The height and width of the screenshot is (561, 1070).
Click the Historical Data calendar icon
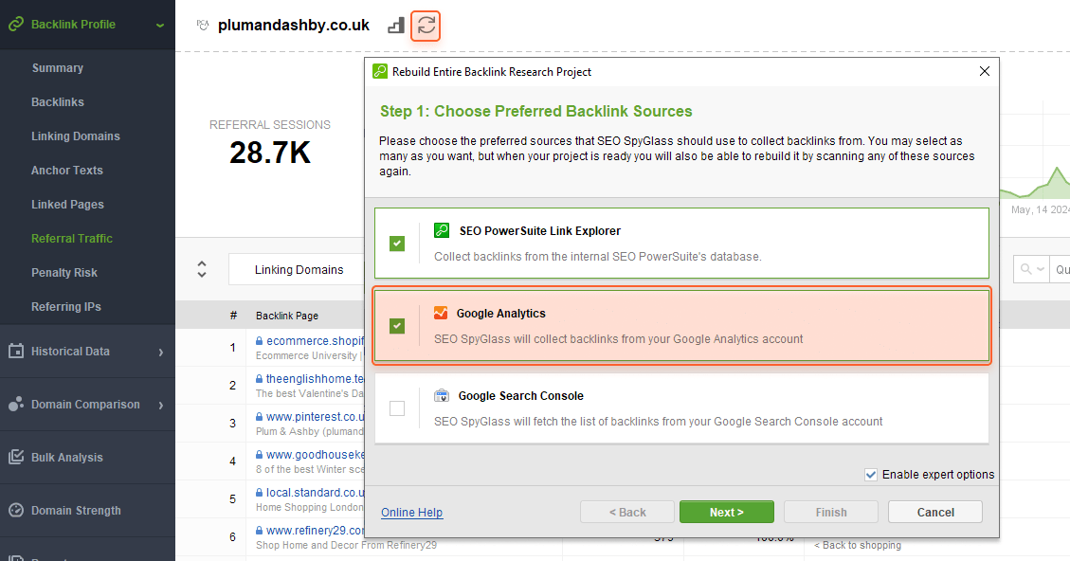16,351
